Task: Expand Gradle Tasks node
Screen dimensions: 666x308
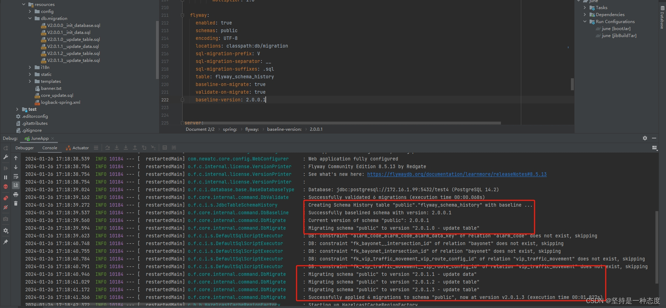Action: tap(585, 8)
